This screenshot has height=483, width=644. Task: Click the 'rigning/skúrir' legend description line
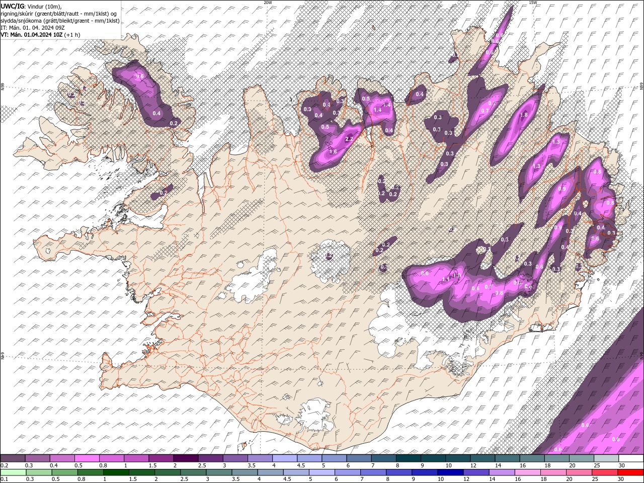pyautogui.click(x=59, y=14)
